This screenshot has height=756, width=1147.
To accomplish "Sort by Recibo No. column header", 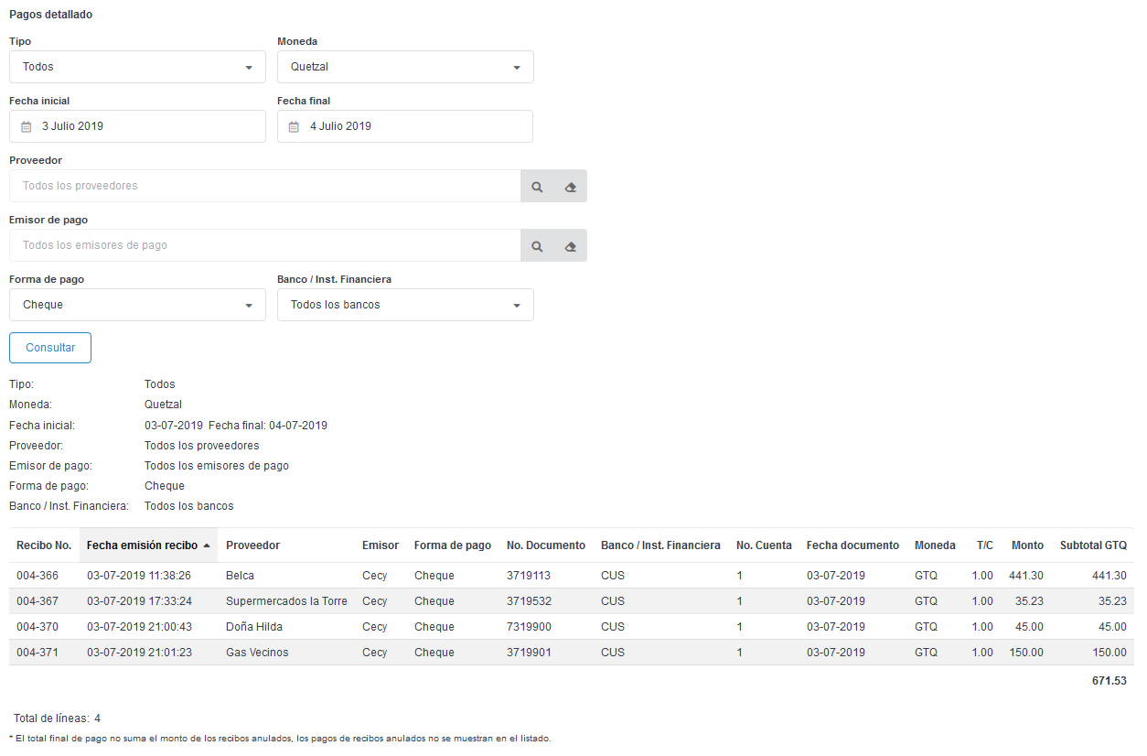I will click(x=44, y=545).
